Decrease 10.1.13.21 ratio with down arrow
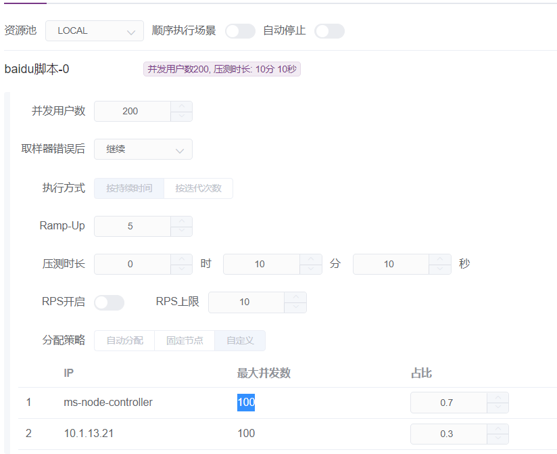The width and height of the screenshot is (557, 454). 498,438
